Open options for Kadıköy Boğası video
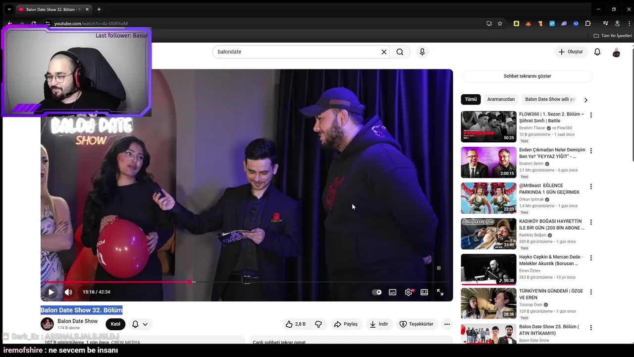 click(590, 222)
